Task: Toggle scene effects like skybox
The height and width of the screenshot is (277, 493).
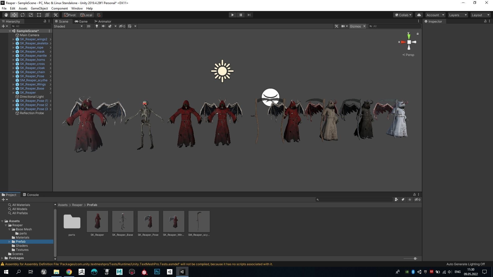Action: [x=110, y=26]
